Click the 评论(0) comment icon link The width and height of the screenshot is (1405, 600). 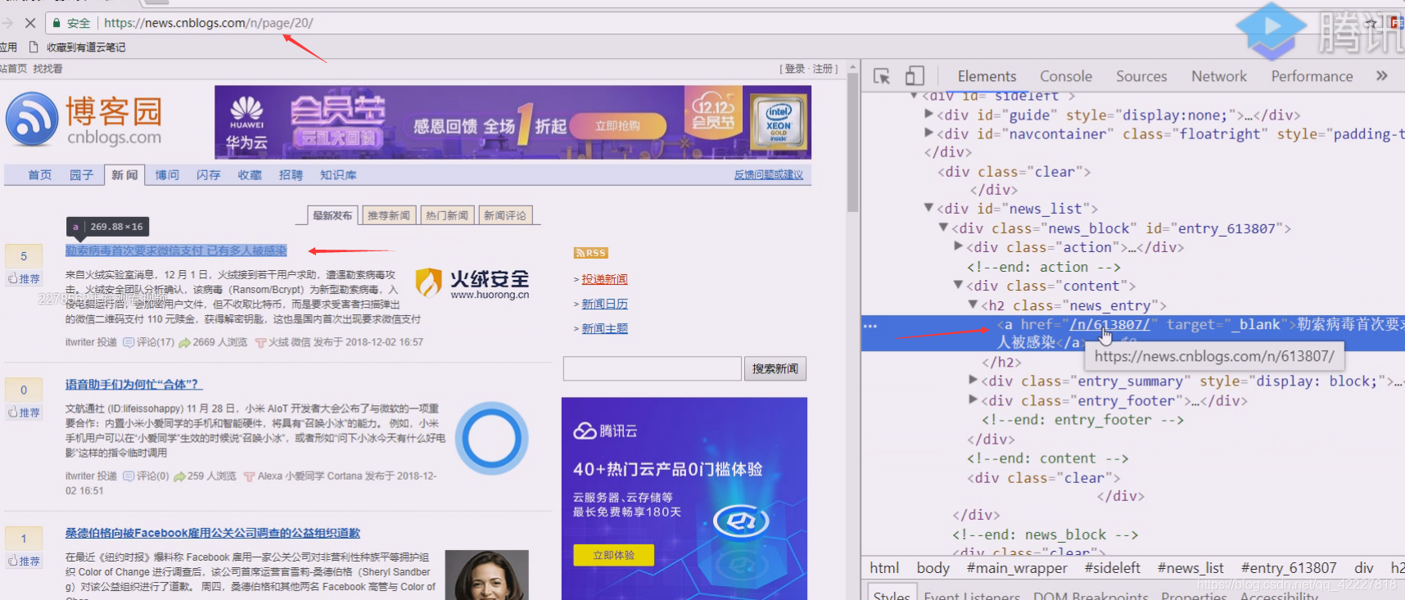146,476
